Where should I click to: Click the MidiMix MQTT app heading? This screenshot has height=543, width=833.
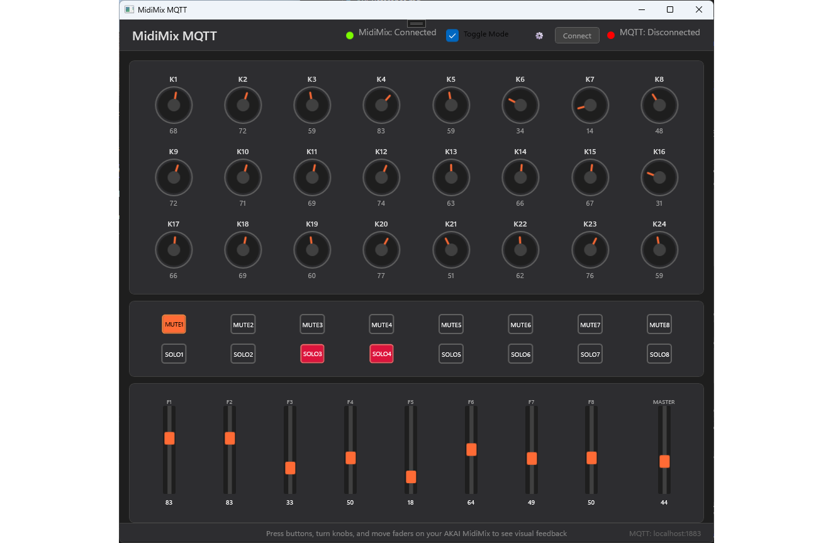pyautogui.click(x=174, y=36)
